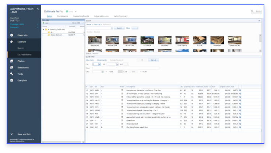The image size is (271, 153).
Task: Click the Documents icon in sidebar
Action: [11, 68]
